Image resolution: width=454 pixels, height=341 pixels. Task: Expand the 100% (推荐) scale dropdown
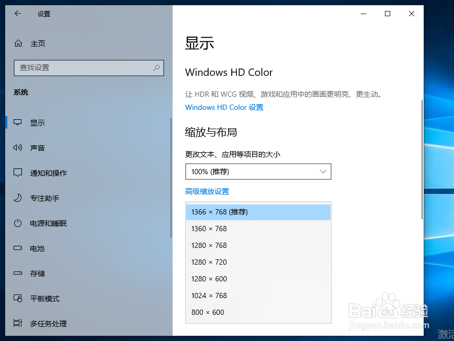(x=258, y=172)
